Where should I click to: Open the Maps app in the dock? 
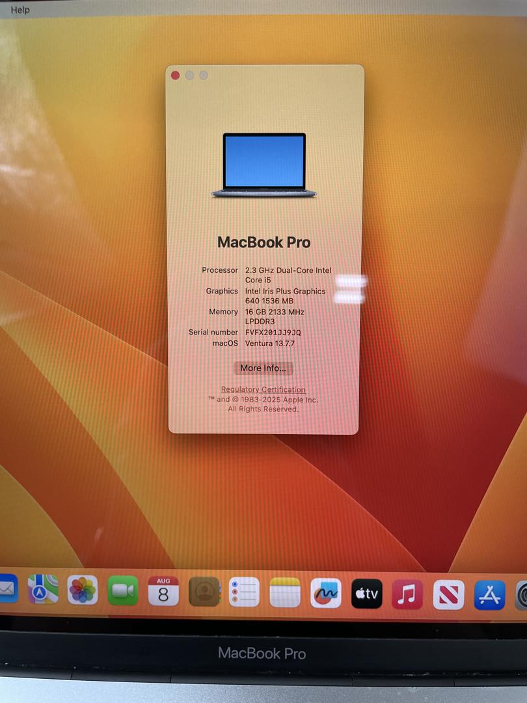click(x=43, y=590)
